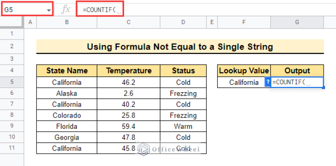The height and width of the screenshot is (166, 336).
Task: Select column C header
Action: 129,22
